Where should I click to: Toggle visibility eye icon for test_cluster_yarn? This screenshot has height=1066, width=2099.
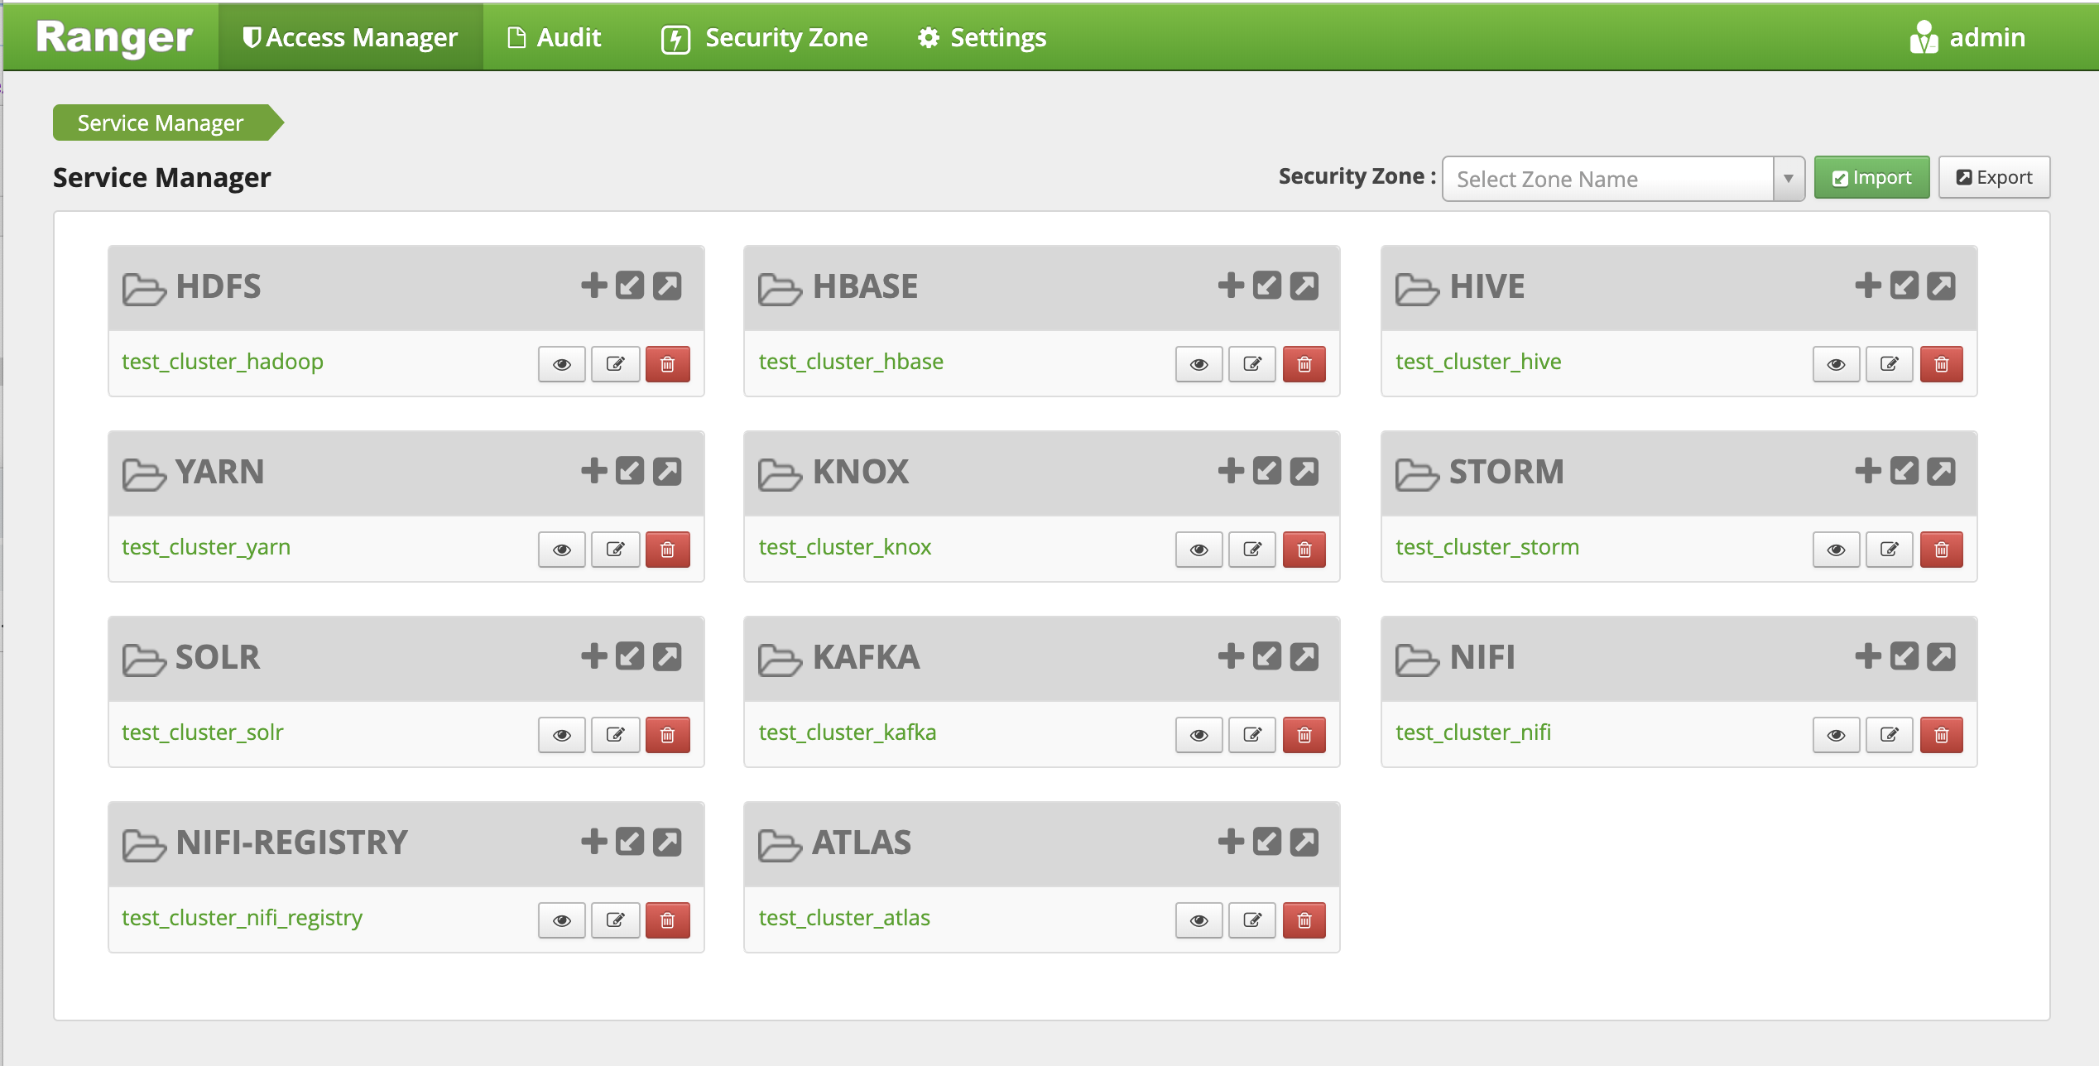[x=561, y=546]
